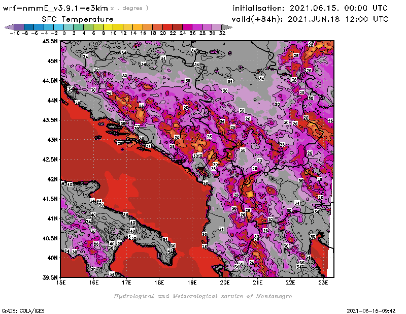The width and height of the screenshot is (406, 314).
Task: Select the 2 to 4 green legend swatch
Action: pyautogui.click(x=78, y=27)
